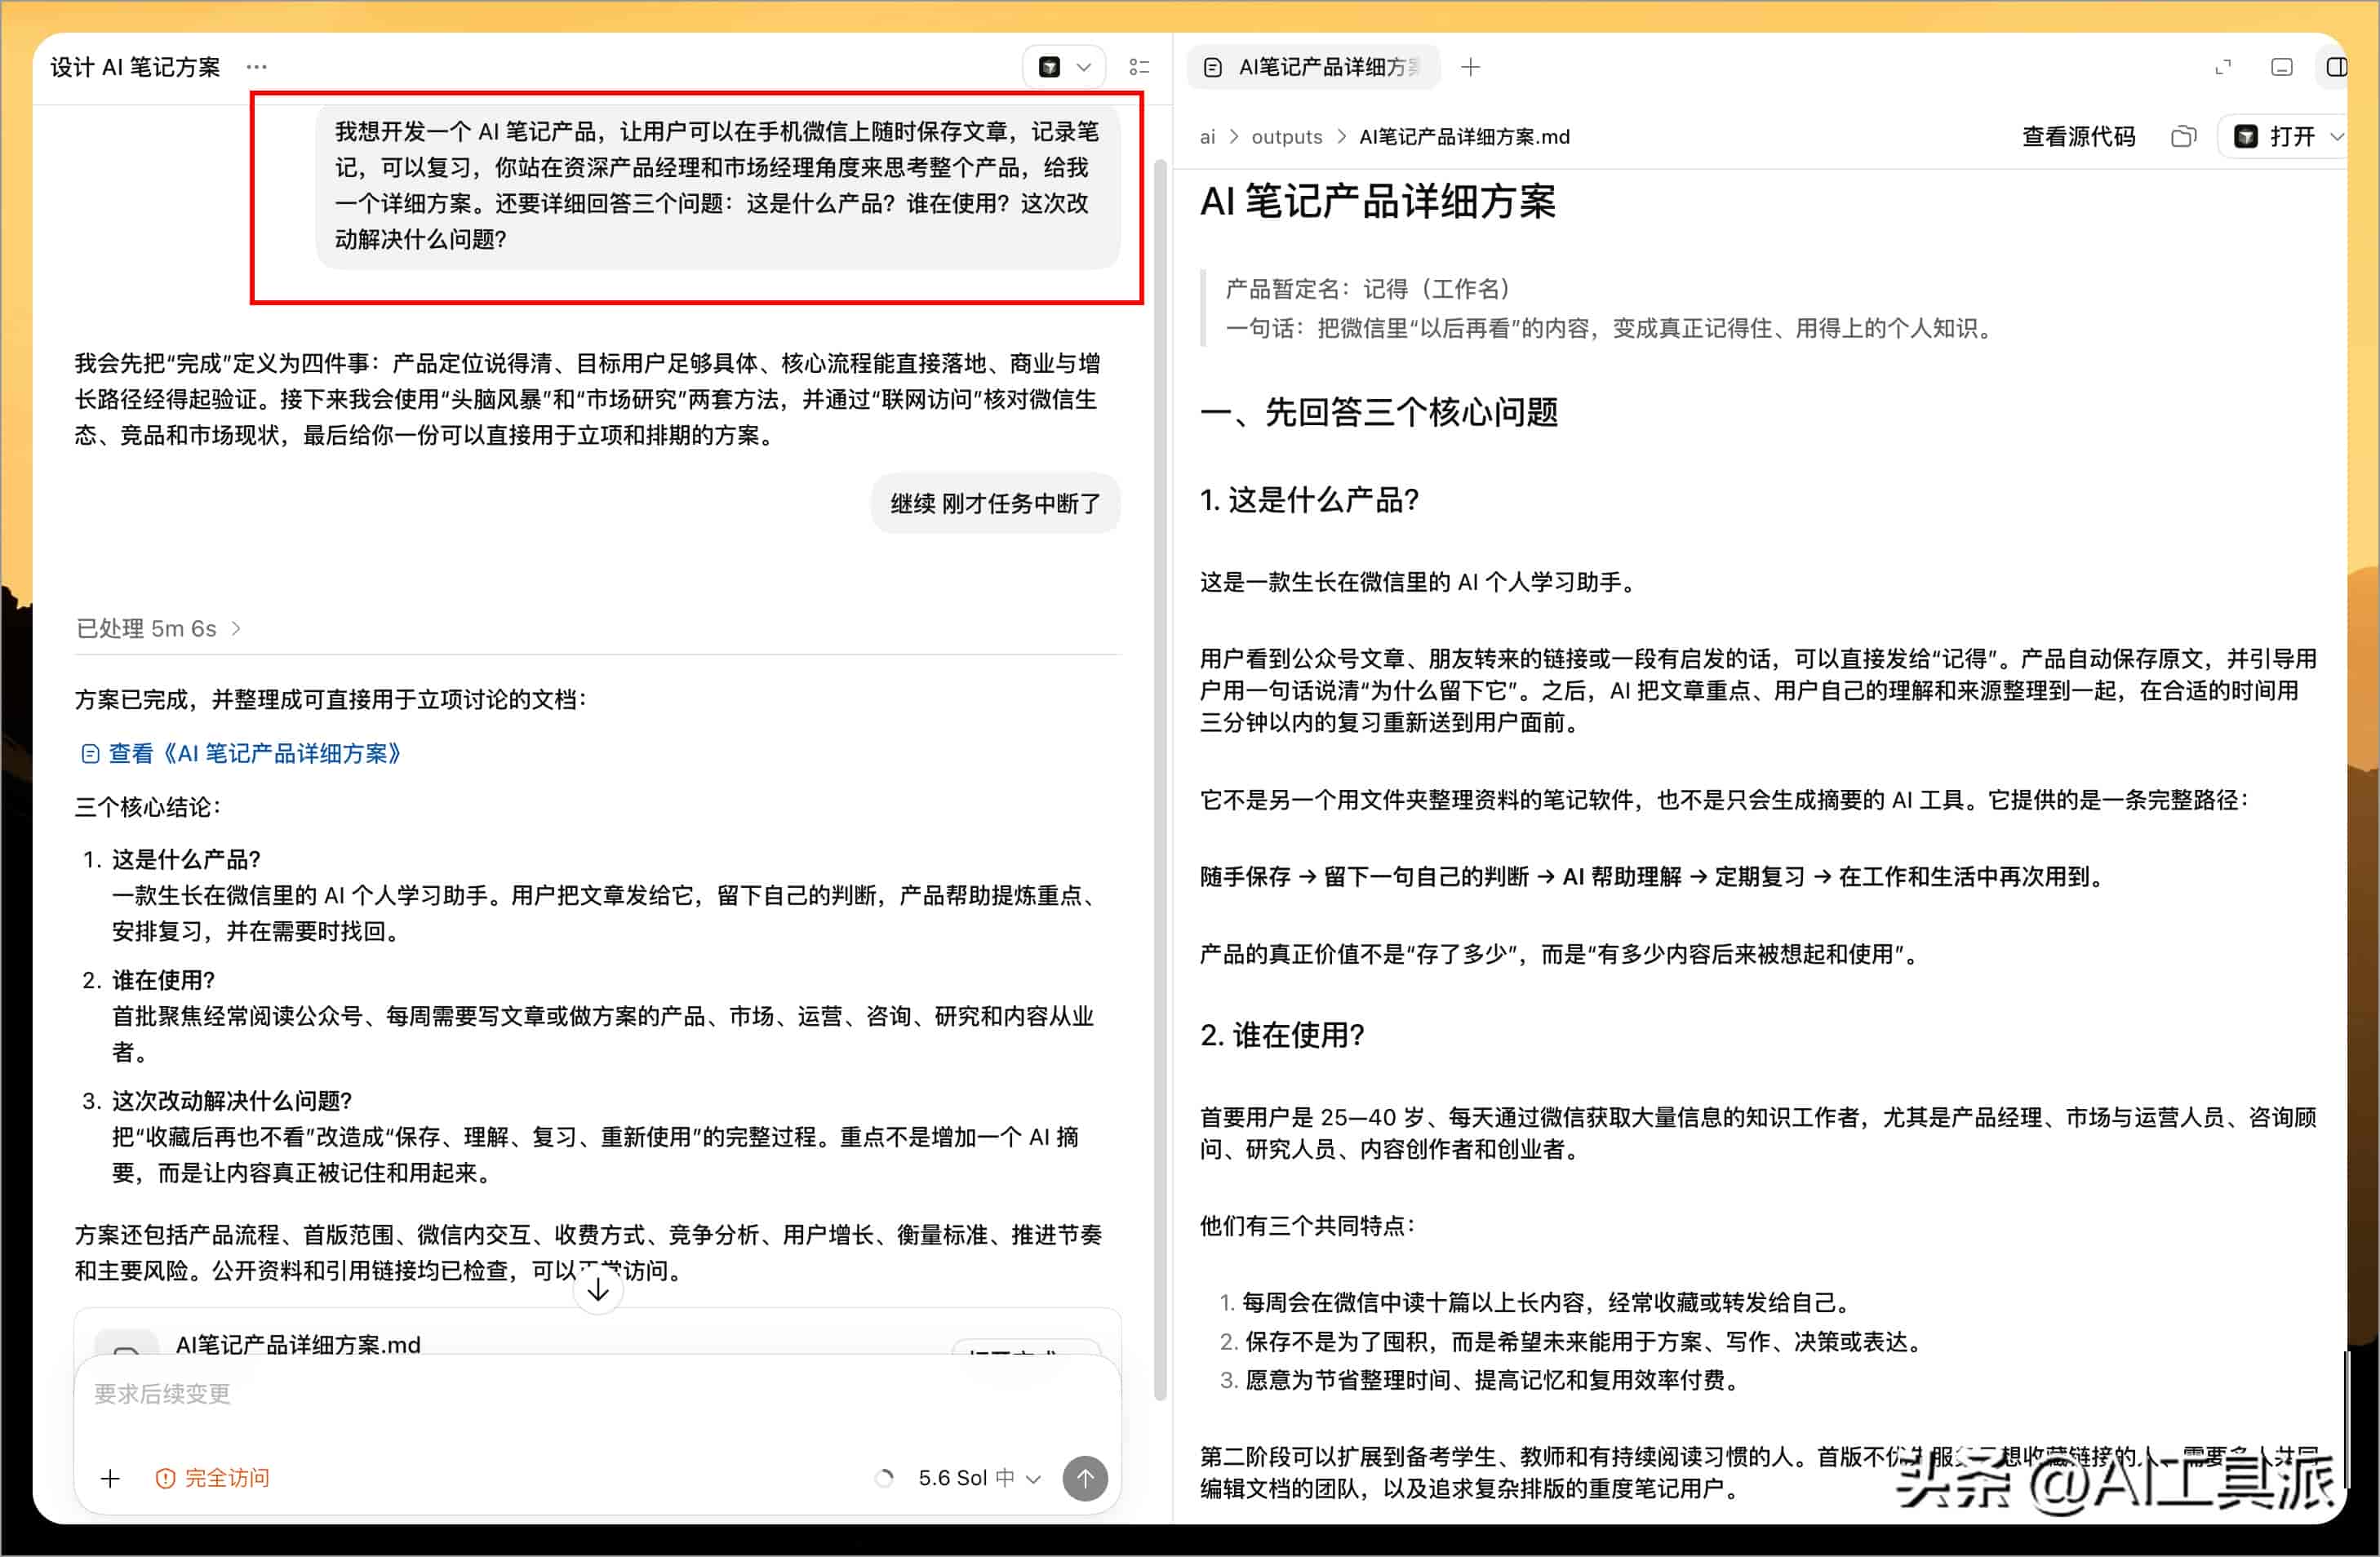Click the AI笔记产品详细方案.md file card
2380x1557 pixels.
597,1335
